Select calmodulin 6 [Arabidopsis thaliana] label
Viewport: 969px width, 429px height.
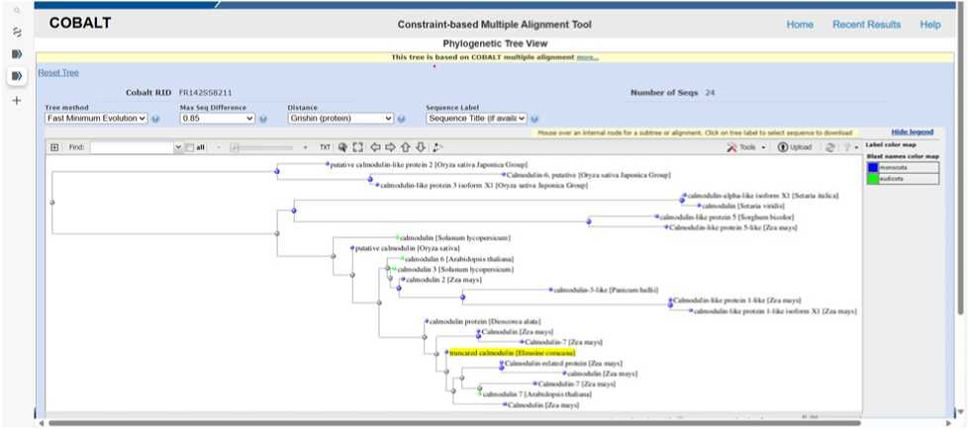(x=459, y=259)
